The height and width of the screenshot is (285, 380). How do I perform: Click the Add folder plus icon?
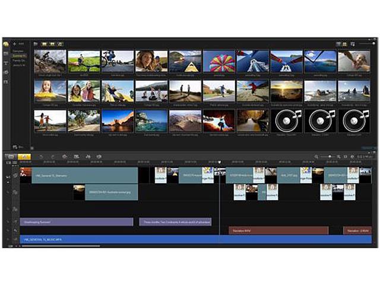15,44
